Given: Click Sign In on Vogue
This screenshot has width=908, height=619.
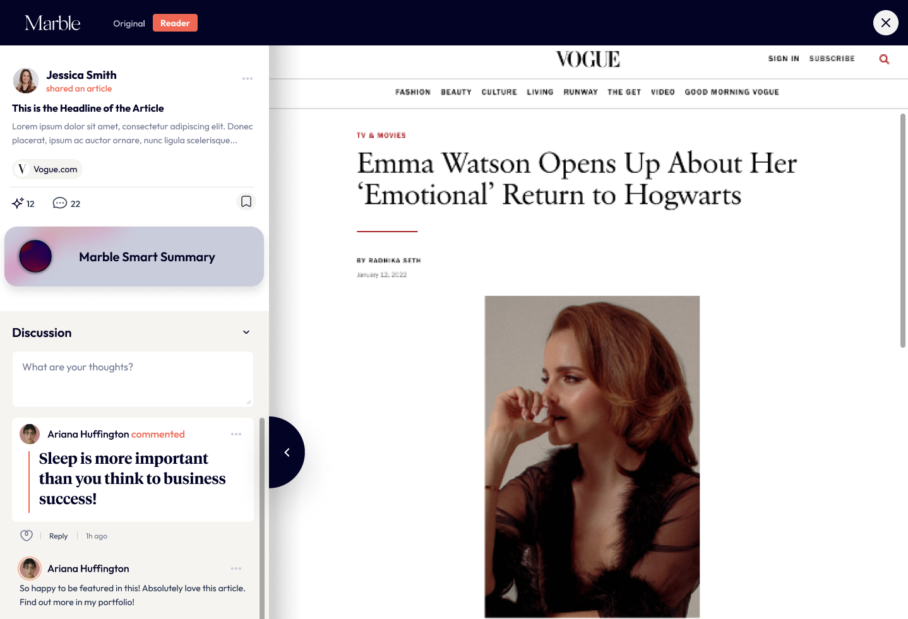Looking at the screenshot, I should coord(784,59).
